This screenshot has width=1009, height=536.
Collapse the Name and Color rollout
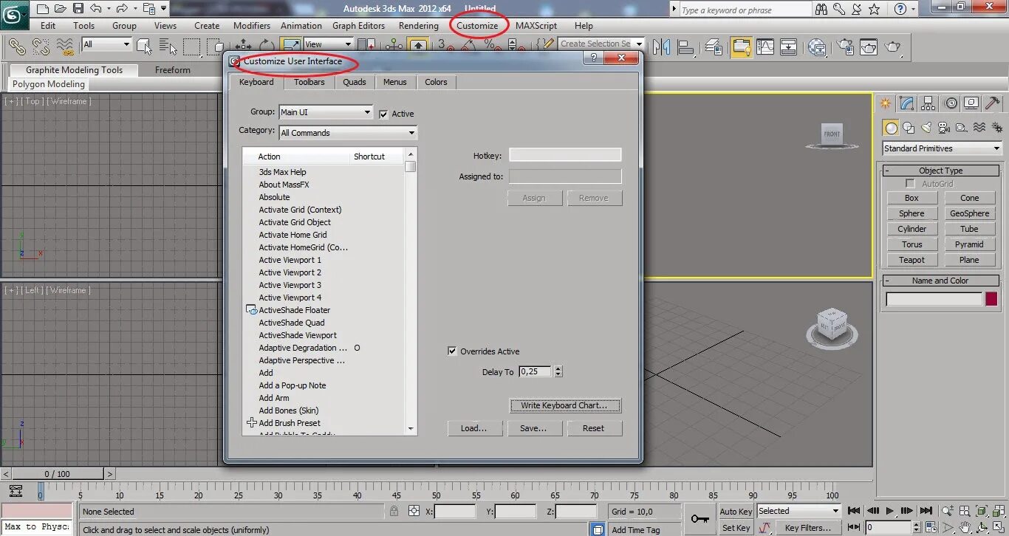[940, 281]
